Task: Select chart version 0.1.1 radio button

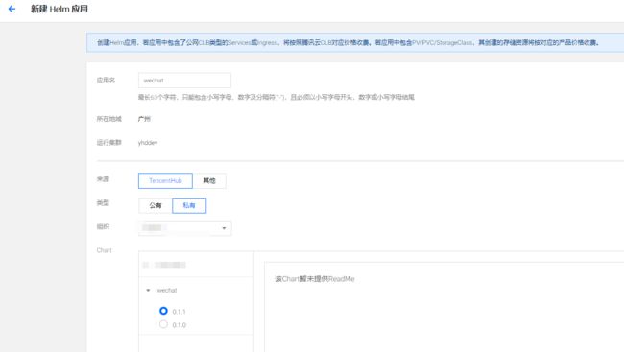Action: point(163,311)
